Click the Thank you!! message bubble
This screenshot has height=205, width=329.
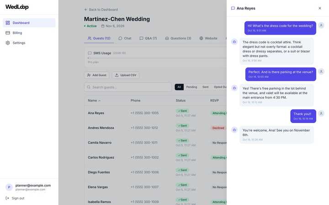click(303, 116)
